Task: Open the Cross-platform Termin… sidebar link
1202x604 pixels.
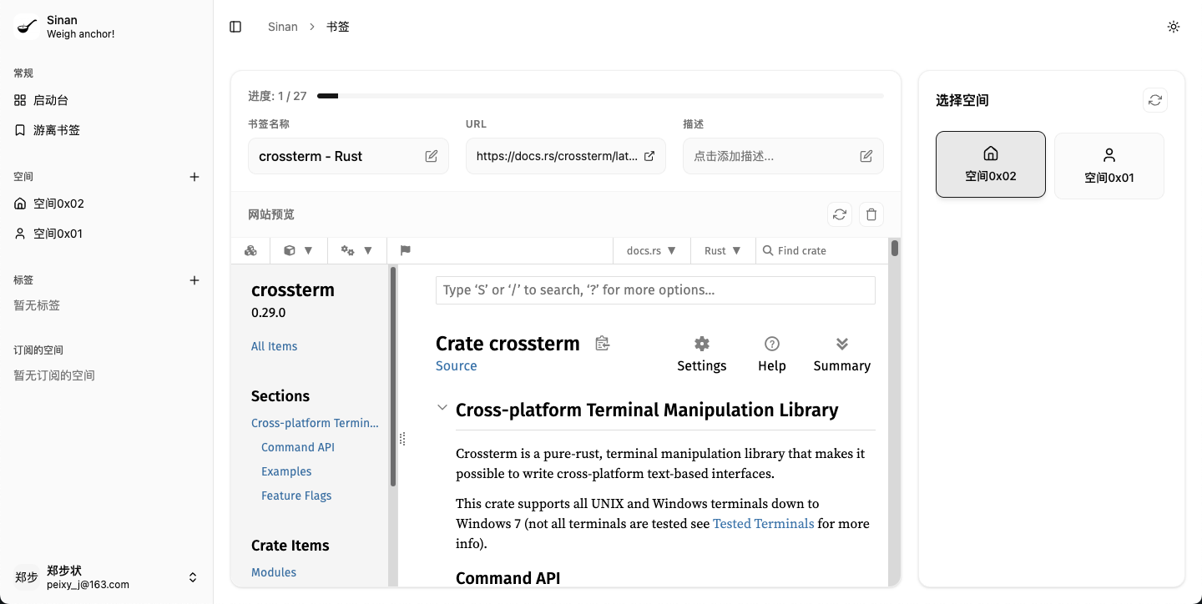Action: pyautogui.click(x=315, y=423)
